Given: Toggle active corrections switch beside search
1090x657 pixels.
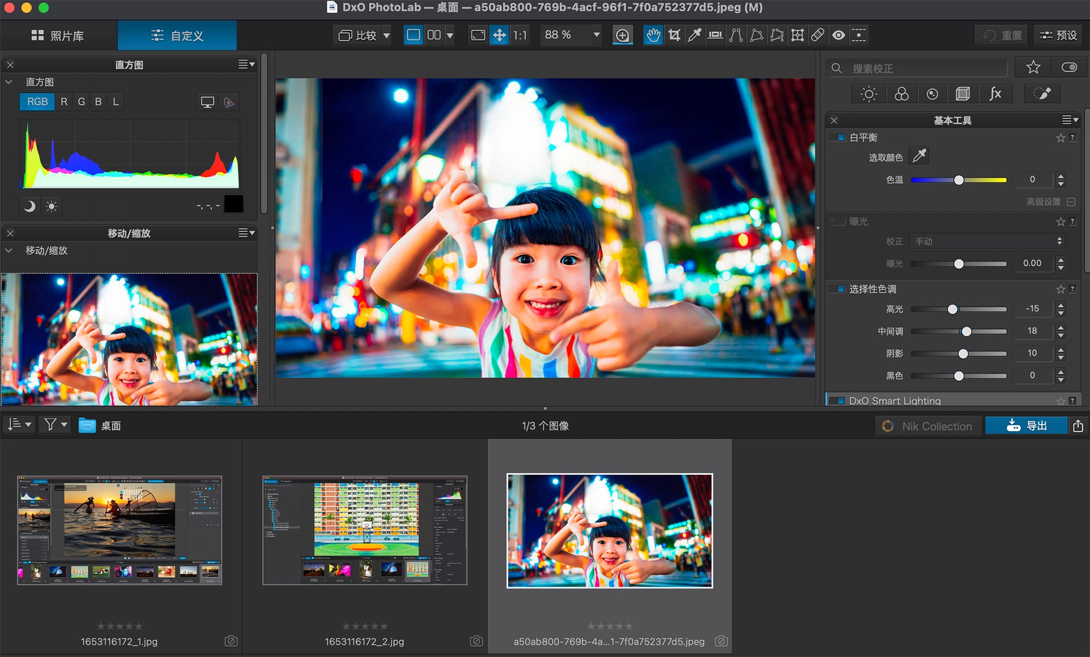Looking at the screenshot, I should click(1069, 68).
